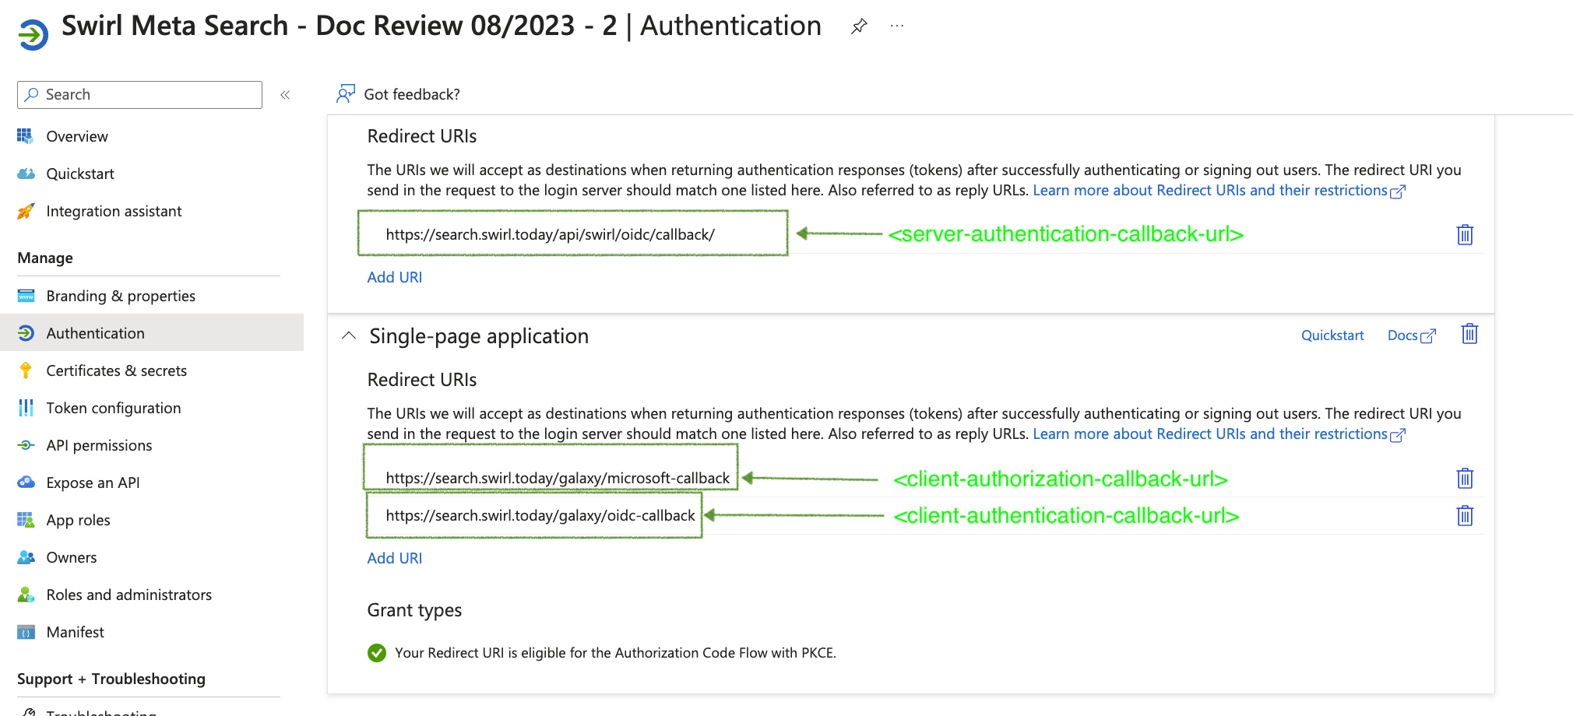The width and height of the screenshot is (1573, 716).
Task: Open the Quickstart menu item
Action: point(80,174)
